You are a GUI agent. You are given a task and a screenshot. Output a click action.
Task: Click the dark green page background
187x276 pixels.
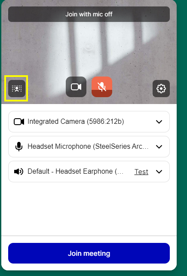tap(182, 138)
